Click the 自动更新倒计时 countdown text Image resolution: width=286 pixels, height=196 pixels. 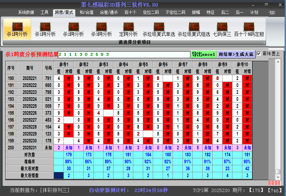coord(128,190)
